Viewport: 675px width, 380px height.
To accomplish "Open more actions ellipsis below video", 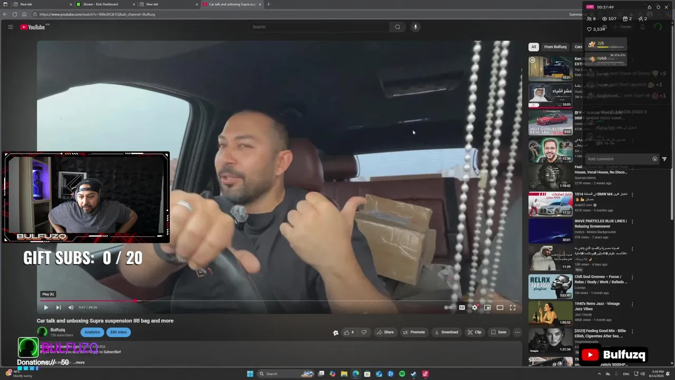I will point(517,332).
